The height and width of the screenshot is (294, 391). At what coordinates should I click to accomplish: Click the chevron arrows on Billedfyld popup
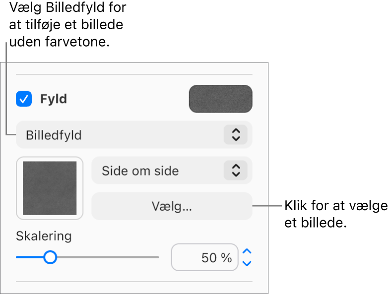pos(236,135)
